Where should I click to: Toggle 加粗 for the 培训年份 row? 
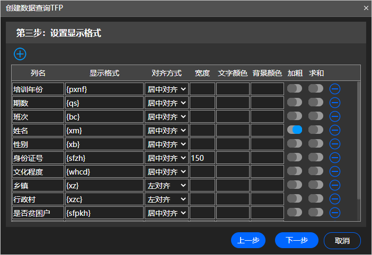(x=295, y=89)
